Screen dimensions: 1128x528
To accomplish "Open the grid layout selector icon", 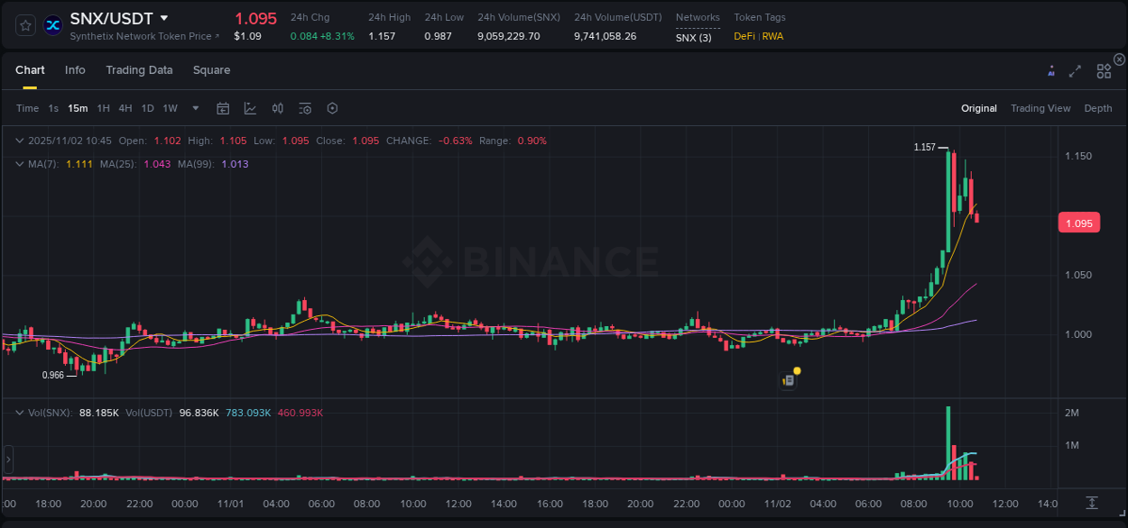I will (x=1104, y=70).
